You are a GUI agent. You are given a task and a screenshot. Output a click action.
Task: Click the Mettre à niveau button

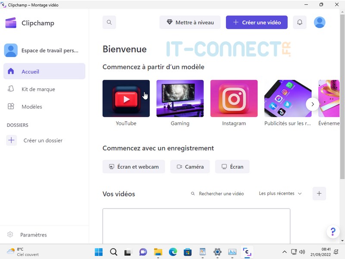click(x=190, y=22)
